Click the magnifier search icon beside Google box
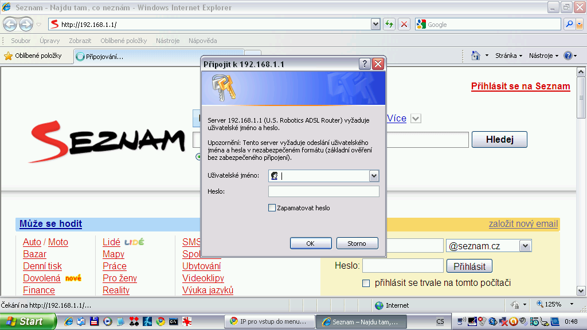 (x=569, y=24)
